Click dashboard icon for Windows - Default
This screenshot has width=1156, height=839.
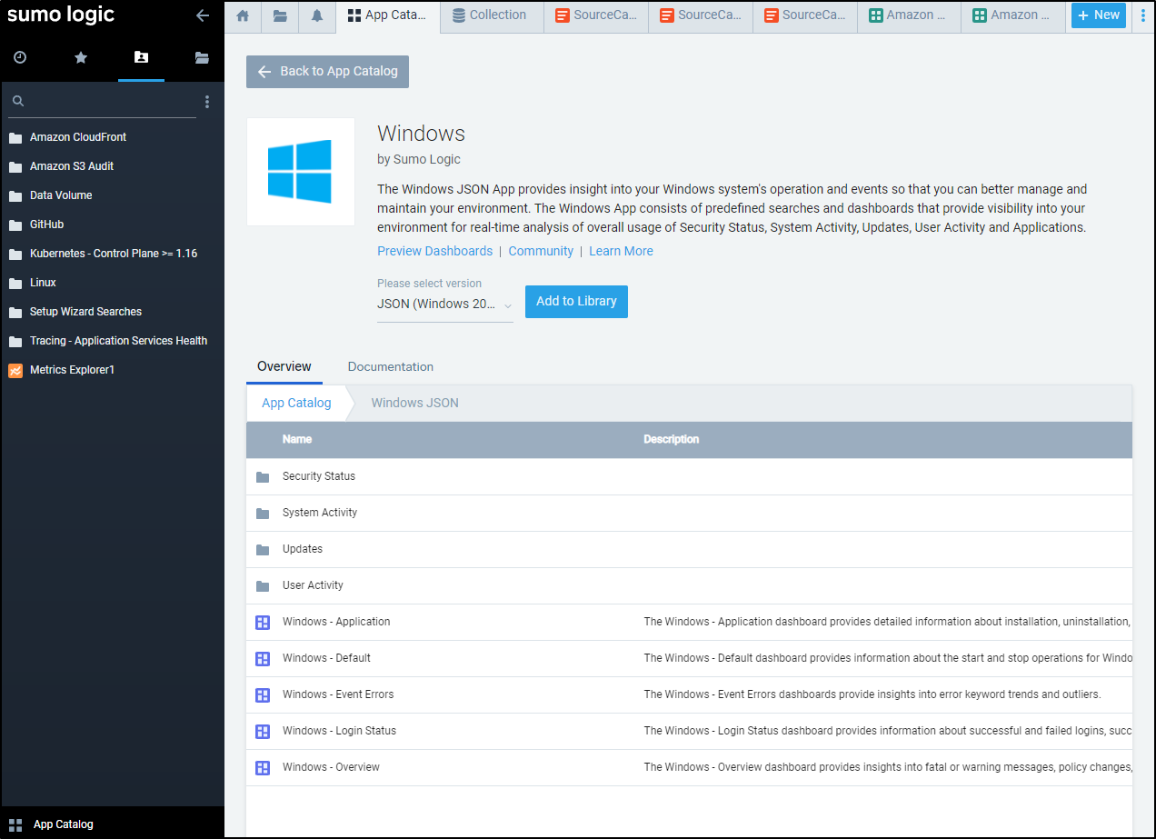point(263,659)
